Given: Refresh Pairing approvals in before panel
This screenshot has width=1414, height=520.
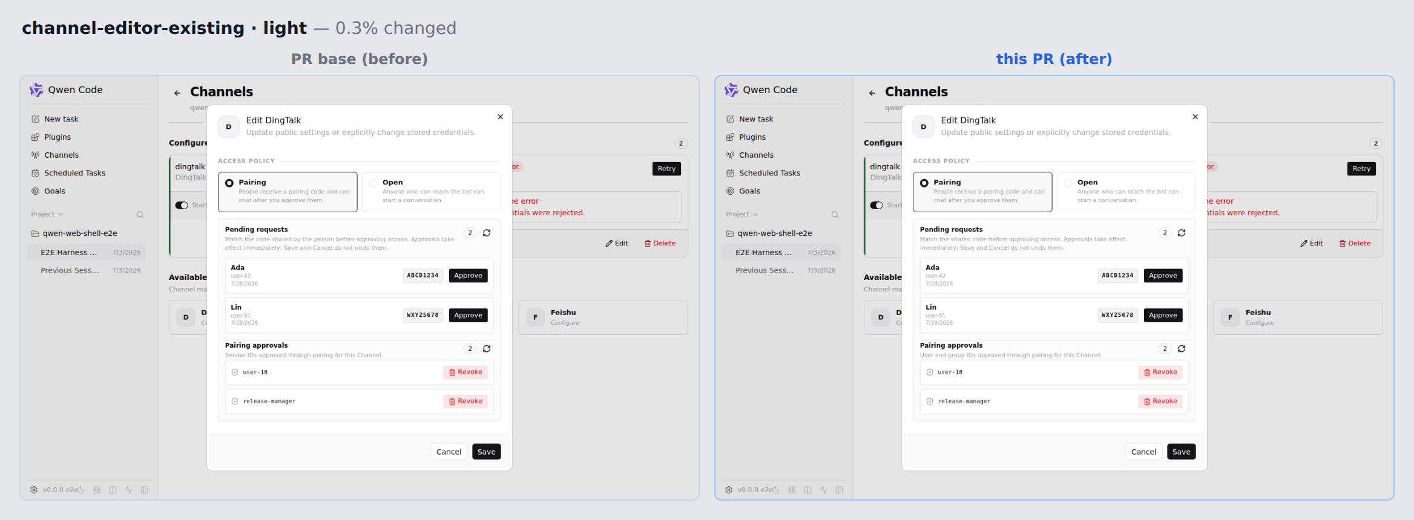Looking at the screenshot, I should click(x=487, y=349).
